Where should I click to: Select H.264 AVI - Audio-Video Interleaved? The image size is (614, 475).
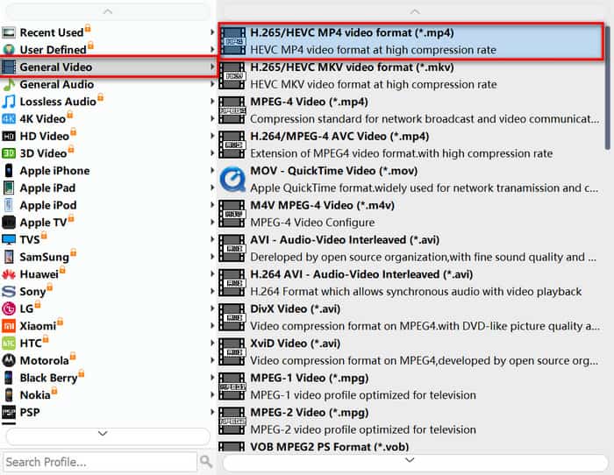click(411, 283)
